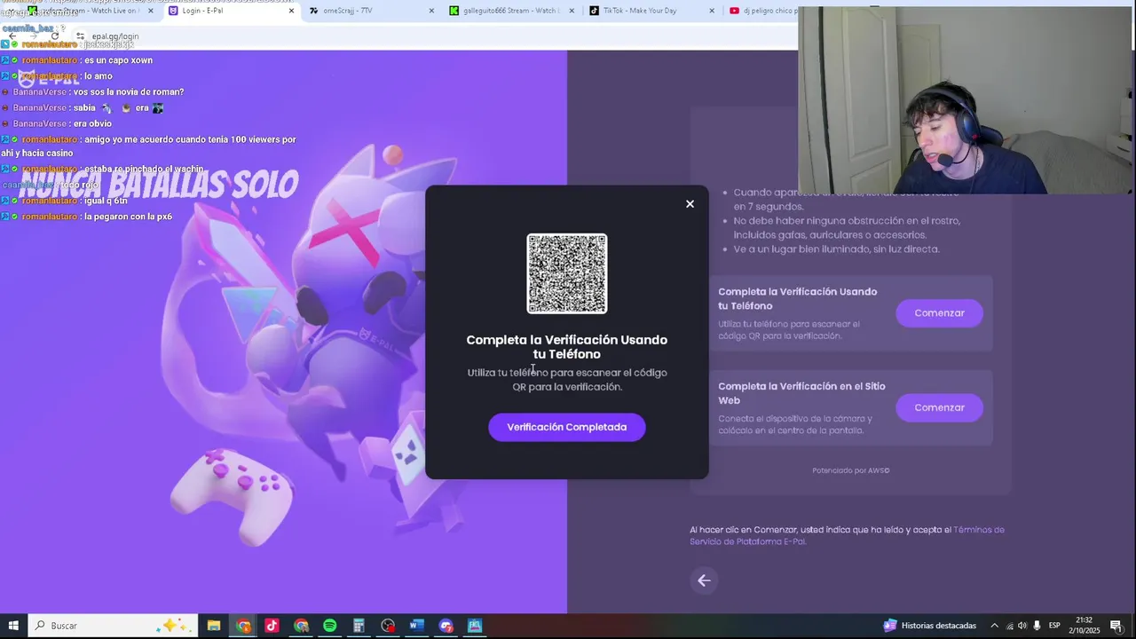Image resolution: width=1136 pixels, height=639 pixels.
Task: Open Historias destacadas in the taskbar
Action: point(929,626)
